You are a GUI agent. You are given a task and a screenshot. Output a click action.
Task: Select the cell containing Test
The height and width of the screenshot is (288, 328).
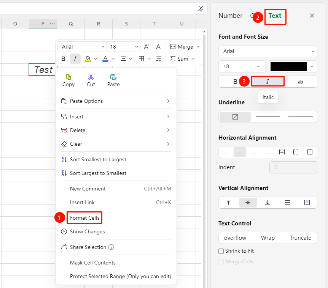tap(43, 69)
